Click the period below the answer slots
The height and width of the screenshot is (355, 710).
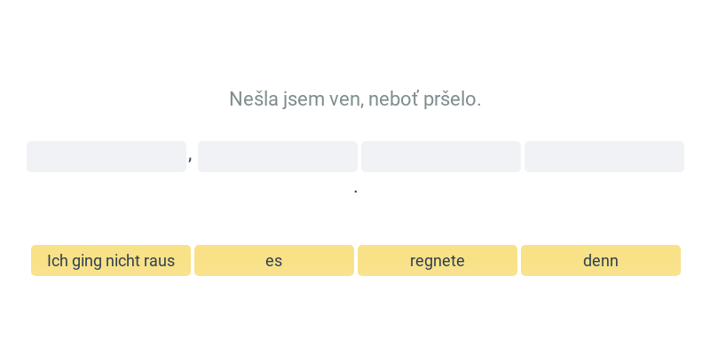coord(356,190)
